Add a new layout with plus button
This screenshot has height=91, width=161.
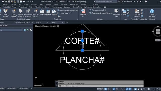click(31, 88)
